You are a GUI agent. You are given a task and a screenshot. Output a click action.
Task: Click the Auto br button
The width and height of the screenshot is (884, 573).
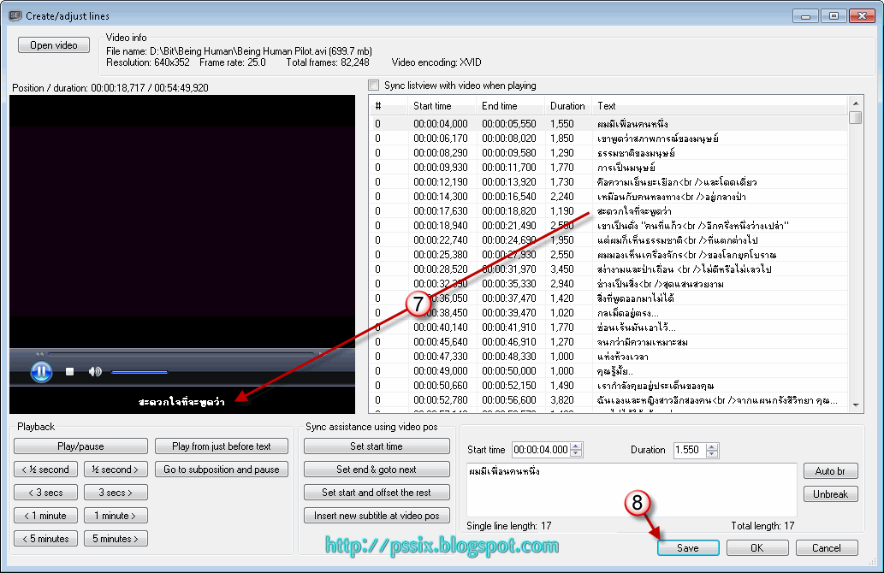[830, 471]
